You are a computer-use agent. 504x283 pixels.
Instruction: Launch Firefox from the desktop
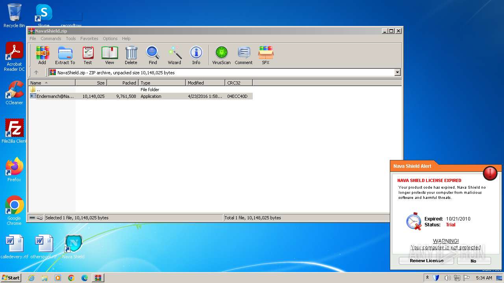tap(14, 169)
